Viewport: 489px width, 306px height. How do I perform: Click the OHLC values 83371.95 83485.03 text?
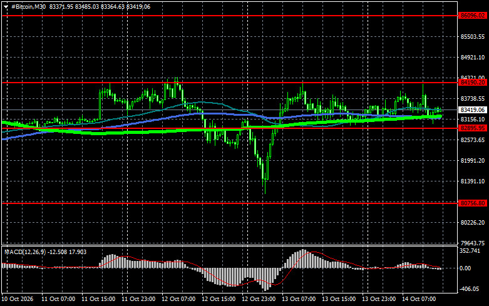(x=74, y=6)
